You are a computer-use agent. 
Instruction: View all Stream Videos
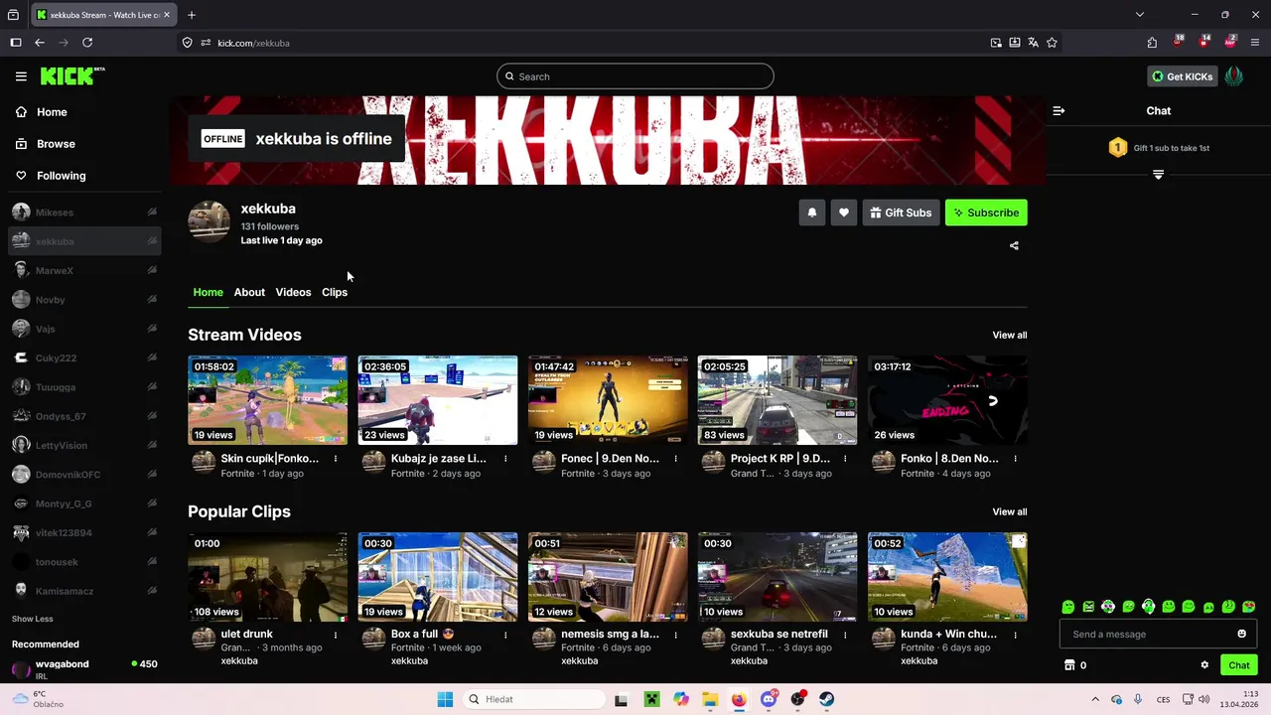point(1010,335)
